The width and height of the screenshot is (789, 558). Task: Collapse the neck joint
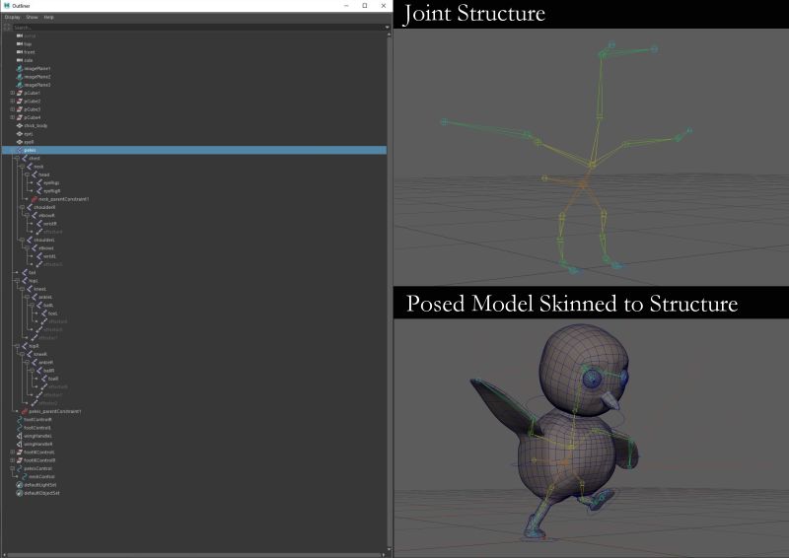point(22,167)
